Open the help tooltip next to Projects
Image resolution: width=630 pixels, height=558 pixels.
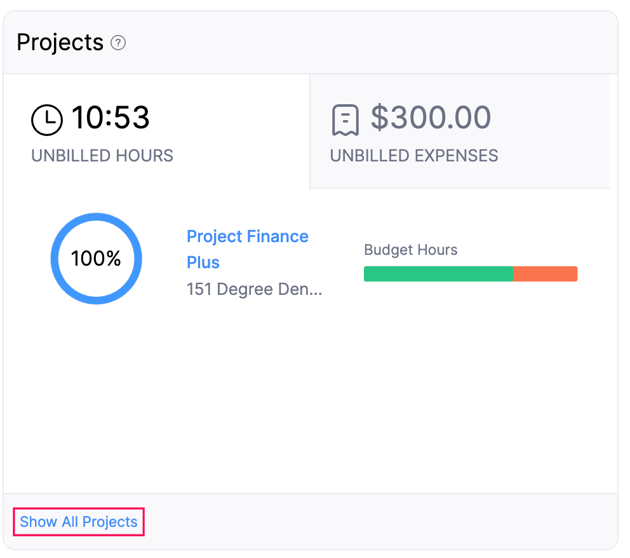coord(117,43)
